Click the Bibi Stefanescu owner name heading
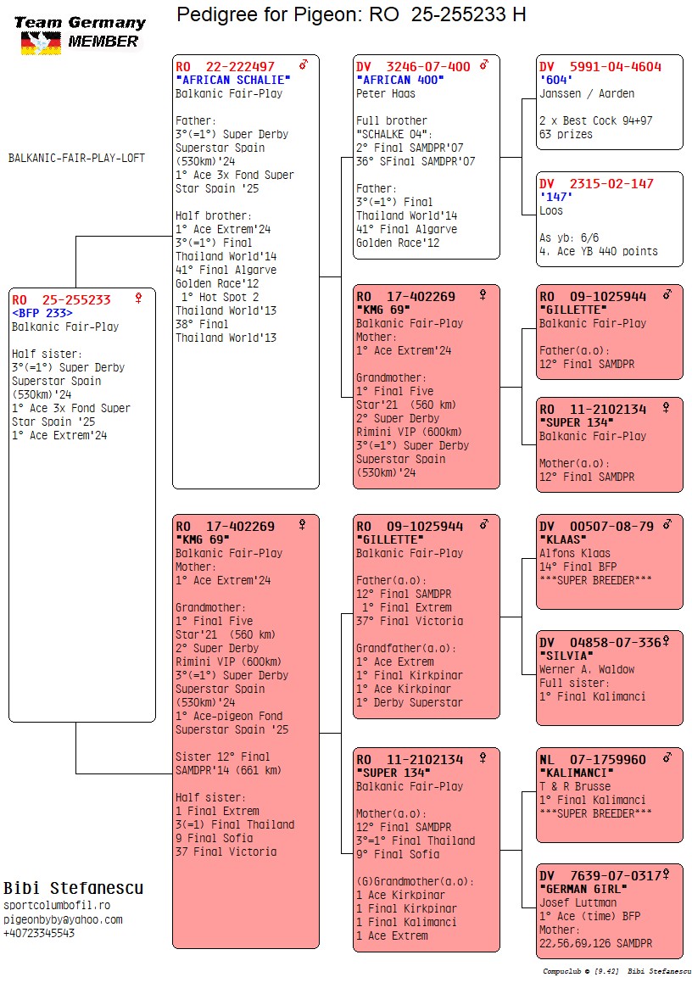 [x=73, y=888]
